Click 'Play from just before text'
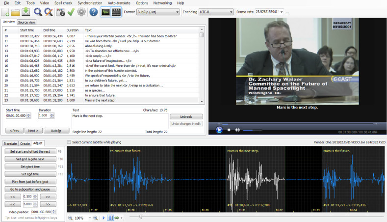This screenshot has height=222, width=387. click(30, 181)
